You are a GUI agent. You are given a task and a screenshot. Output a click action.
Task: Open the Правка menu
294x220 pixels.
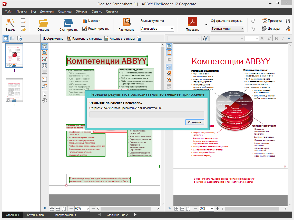(21, 12)
